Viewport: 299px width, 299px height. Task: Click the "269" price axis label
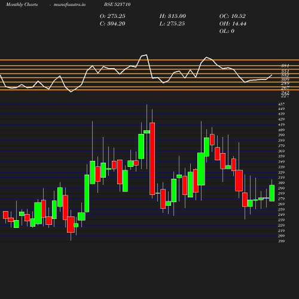[x=282, y=204]
